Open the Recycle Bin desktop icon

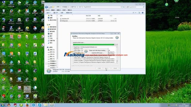[4, 12]
